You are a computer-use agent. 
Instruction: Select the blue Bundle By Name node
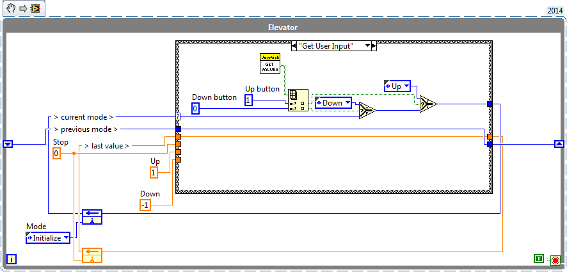[x=92, y=217]
